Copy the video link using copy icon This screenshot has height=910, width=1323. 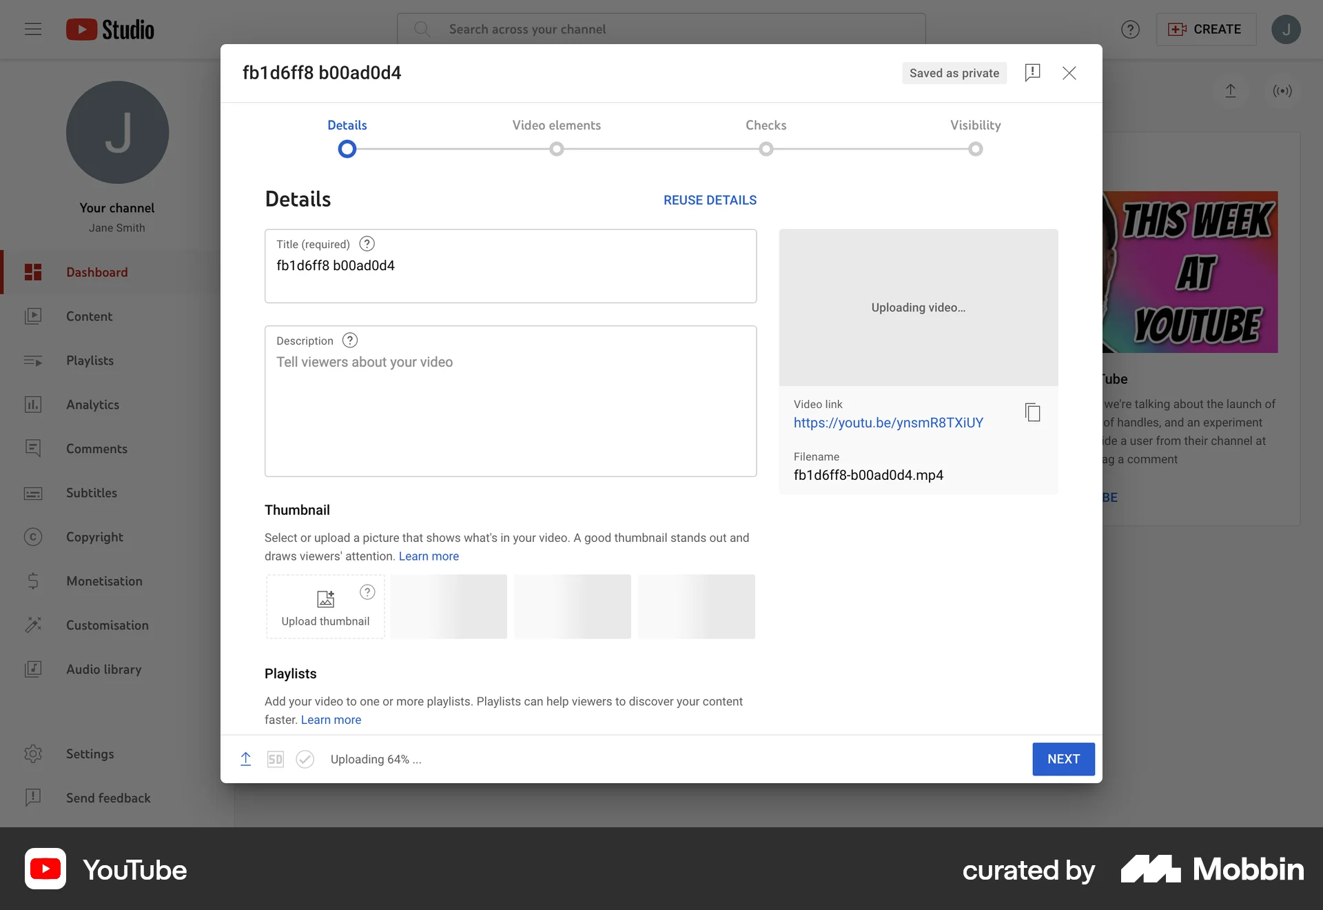(x=1033, y=412)
